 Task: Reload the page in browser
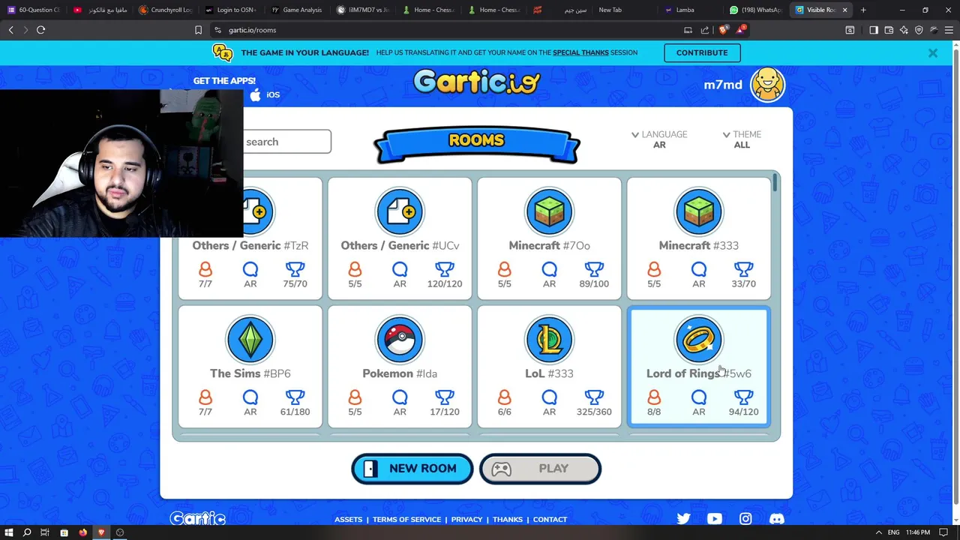tap(40, 30)
